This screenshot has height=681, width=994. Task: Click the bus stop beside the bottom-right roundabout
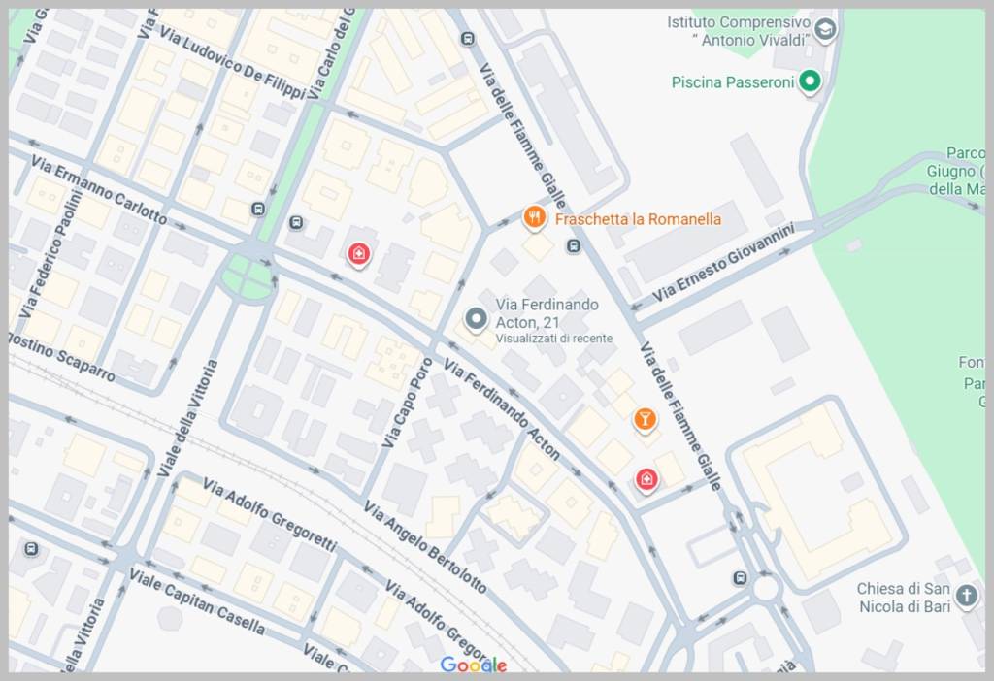point(741,578)
